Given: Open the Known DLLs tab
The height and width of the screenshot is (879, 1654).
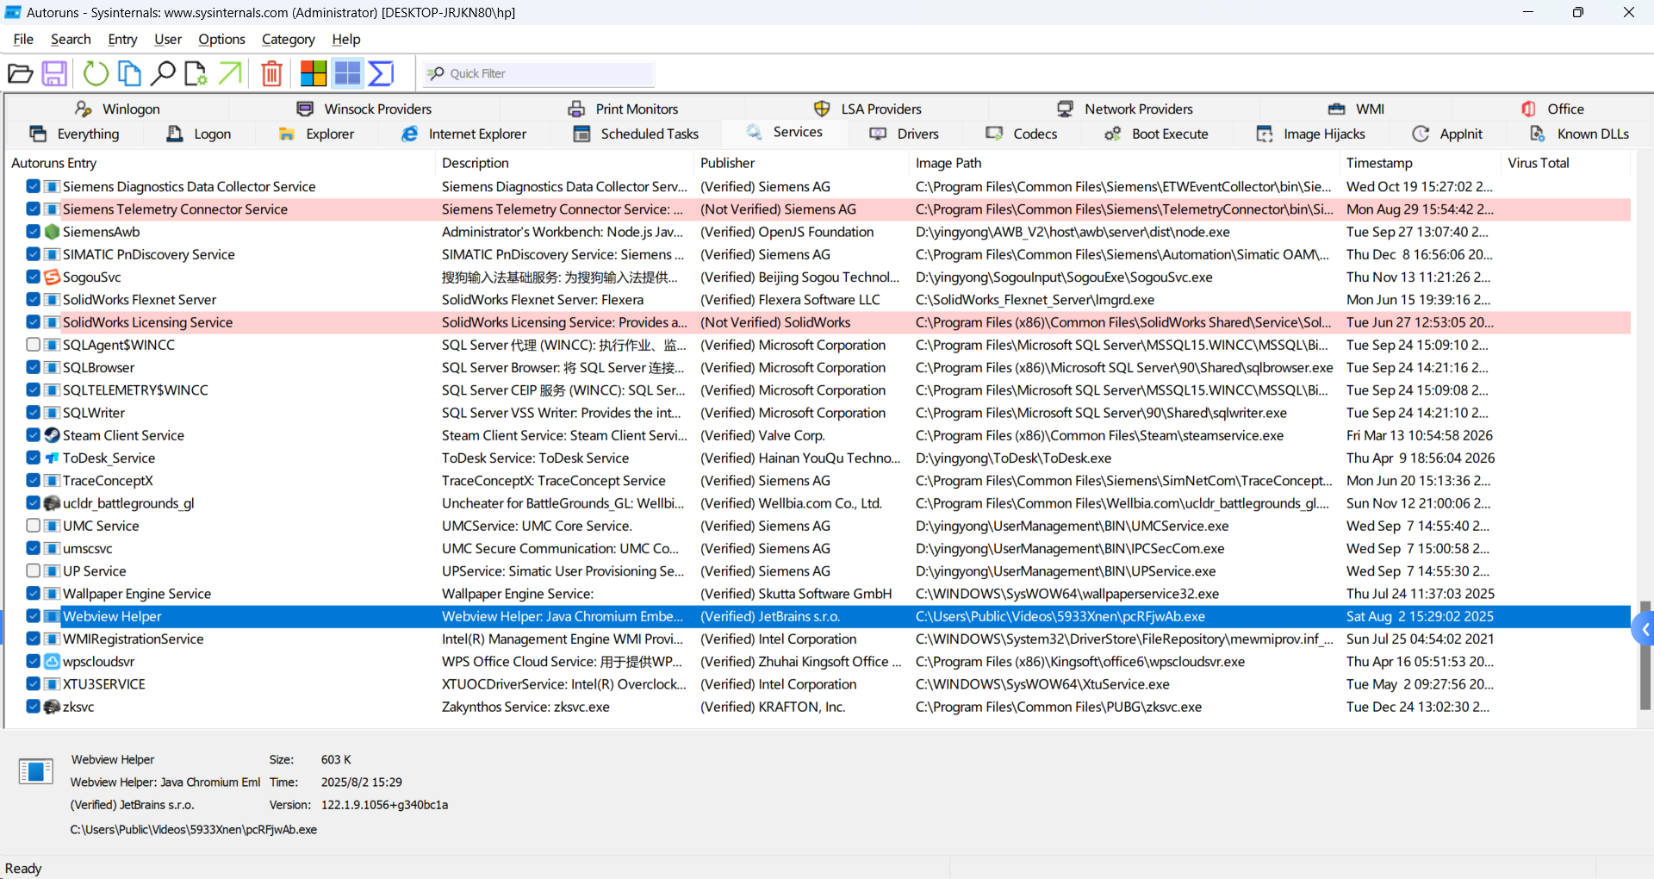Looking at the screenshot, I should pos(1579,134).
